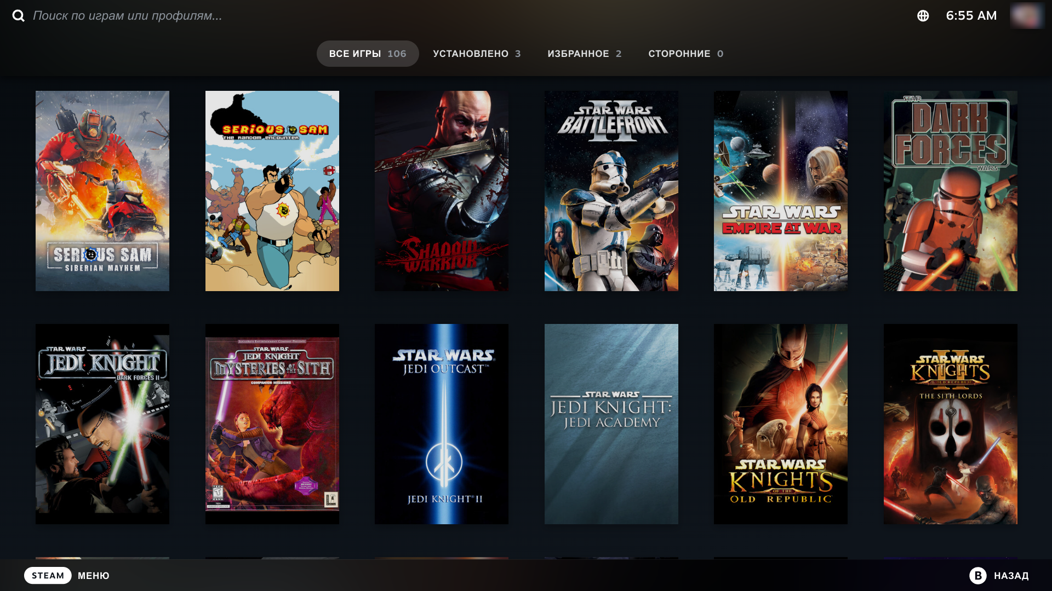Click the search magnifier icon
The image size is (1052, 591).
click(19, 16)
